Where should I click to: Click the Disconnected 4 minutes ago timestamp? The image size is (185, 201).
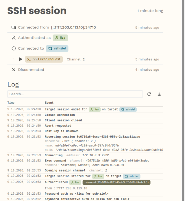pos(147,69)
